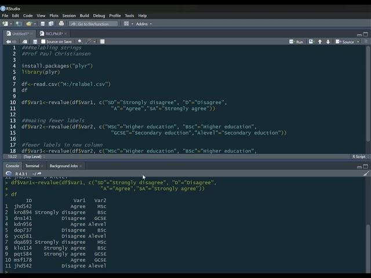Open the Profile menu

click(x=115, y=16)
